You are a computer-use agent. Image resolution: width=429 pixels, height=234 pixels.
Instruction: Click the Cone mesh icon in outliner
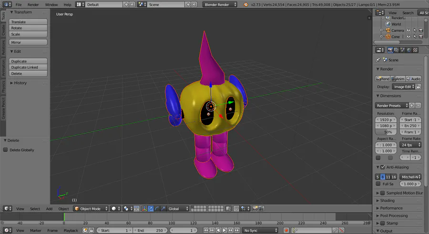tap(388, 36)
